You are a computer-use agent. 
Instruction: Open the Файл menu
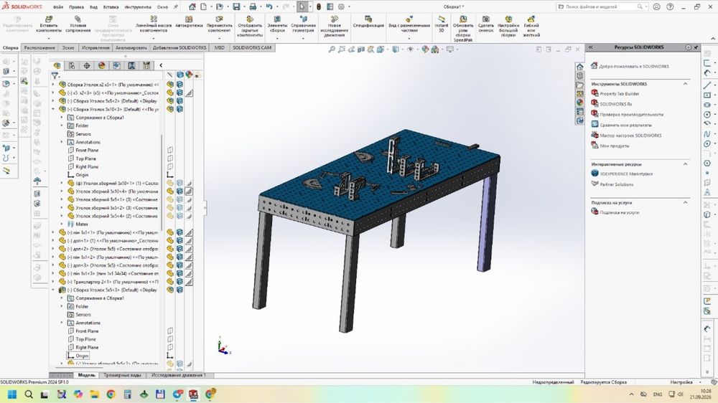[x=58, y=7]
